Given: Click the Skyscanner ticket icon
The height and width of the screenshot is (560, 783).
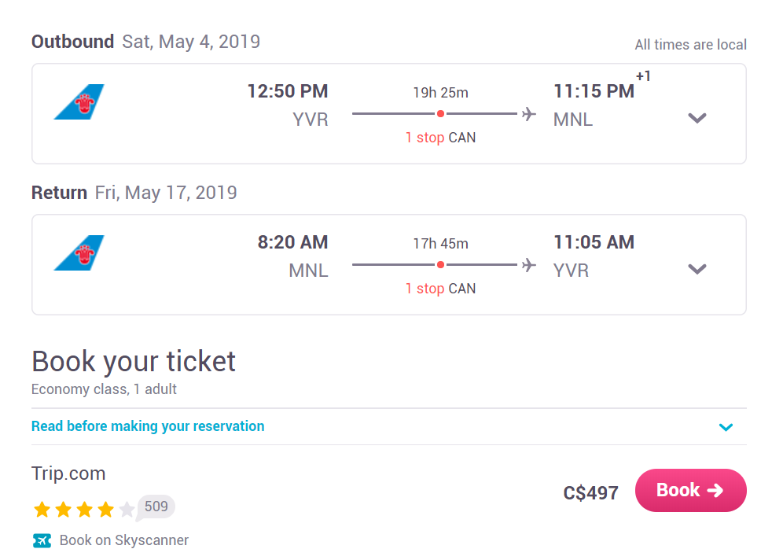Looking at the screenshot, I should point(42,540).
